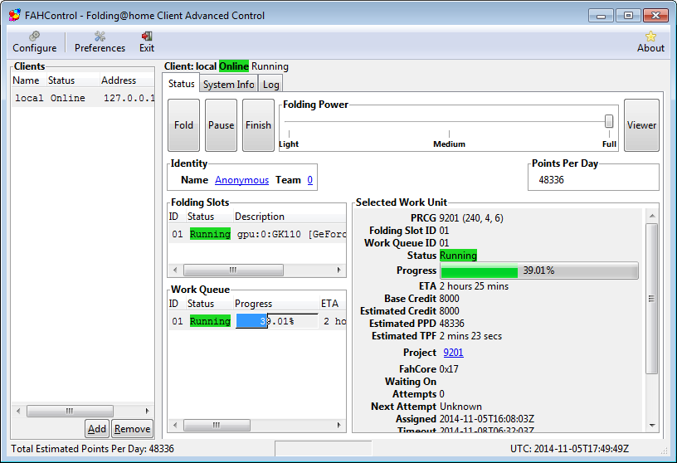Click the Clients Status column header
This screenshot has height=463, width=677.
click(73, 80)
